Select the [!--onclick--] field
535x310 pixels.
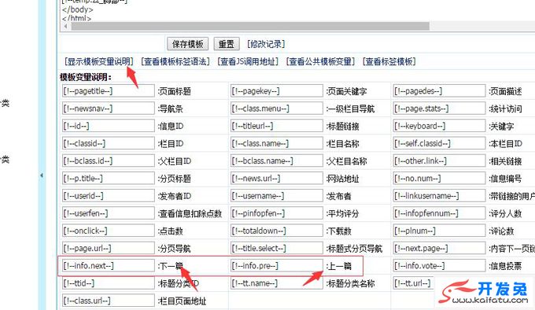(108, 231)
